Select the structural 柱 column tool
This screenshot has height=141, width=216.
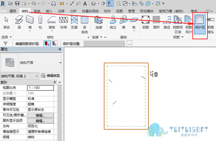pyautogui.click(x=40, y=22)
